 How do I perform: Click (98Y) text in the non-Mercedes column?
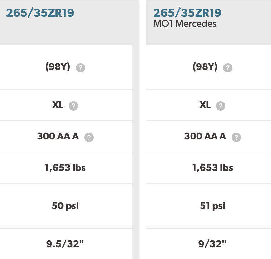pos(58,67)
